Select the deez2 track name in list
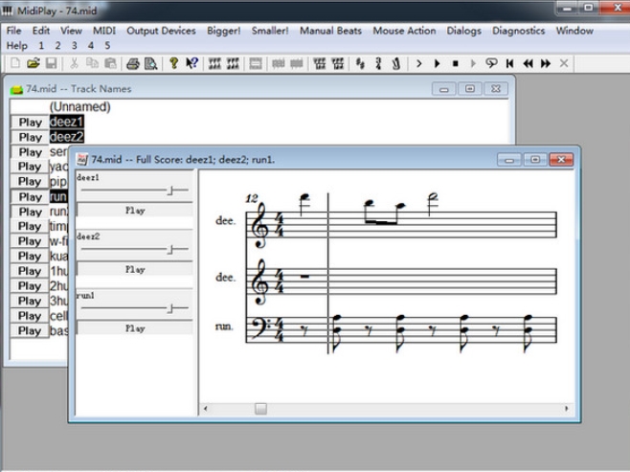 66,137
